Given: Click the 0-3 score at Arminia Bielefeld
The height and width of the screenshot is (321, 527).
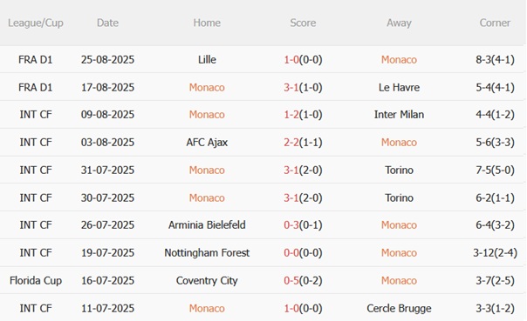Looking at the screenshot, I should coord(291,224).
